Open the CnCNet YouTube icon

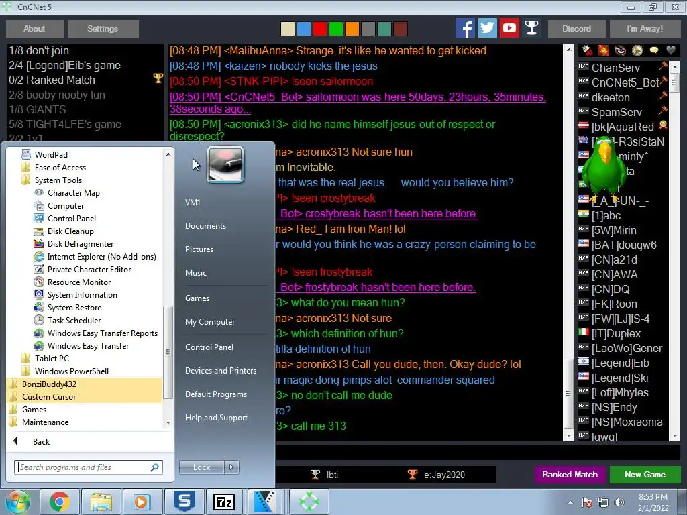(x=509, y=28)
